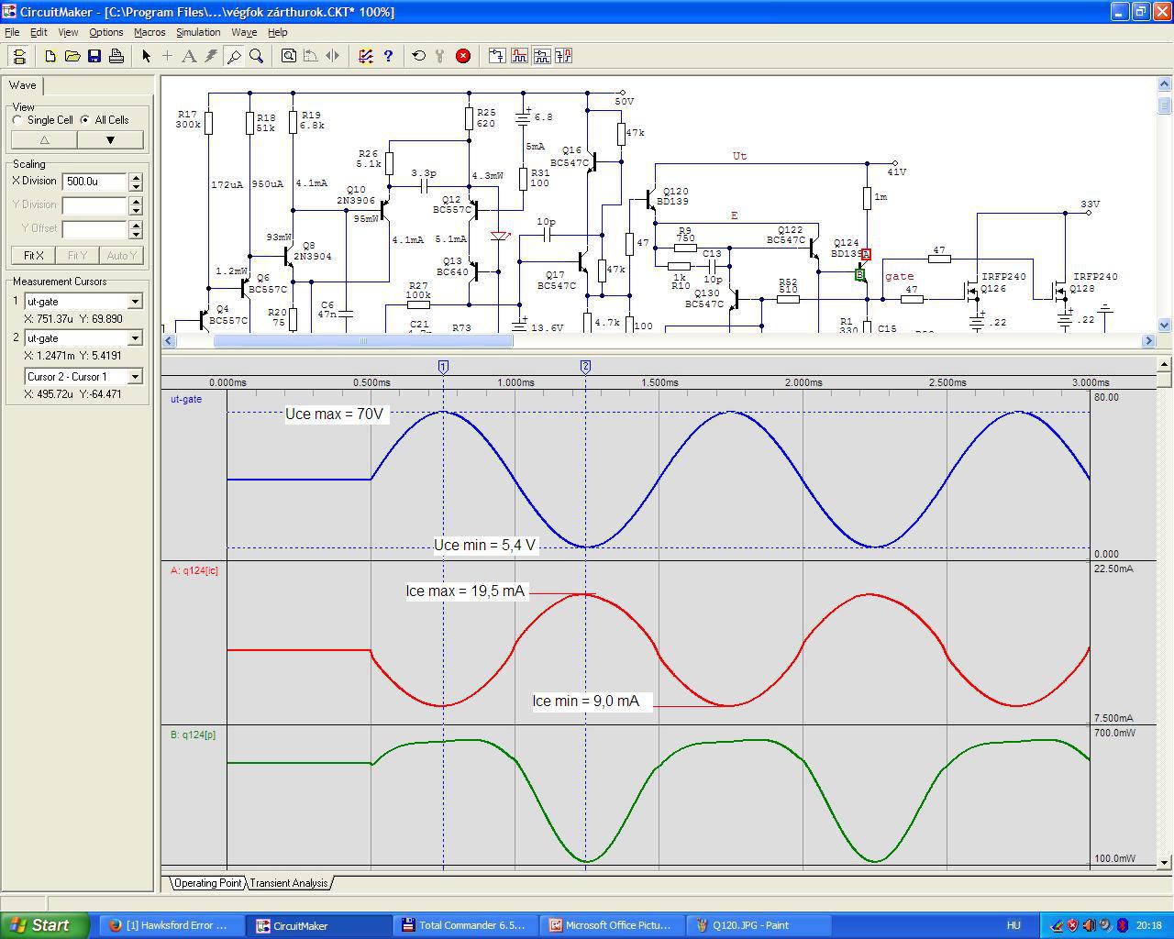Click the X Division input field

click(94, 182)
